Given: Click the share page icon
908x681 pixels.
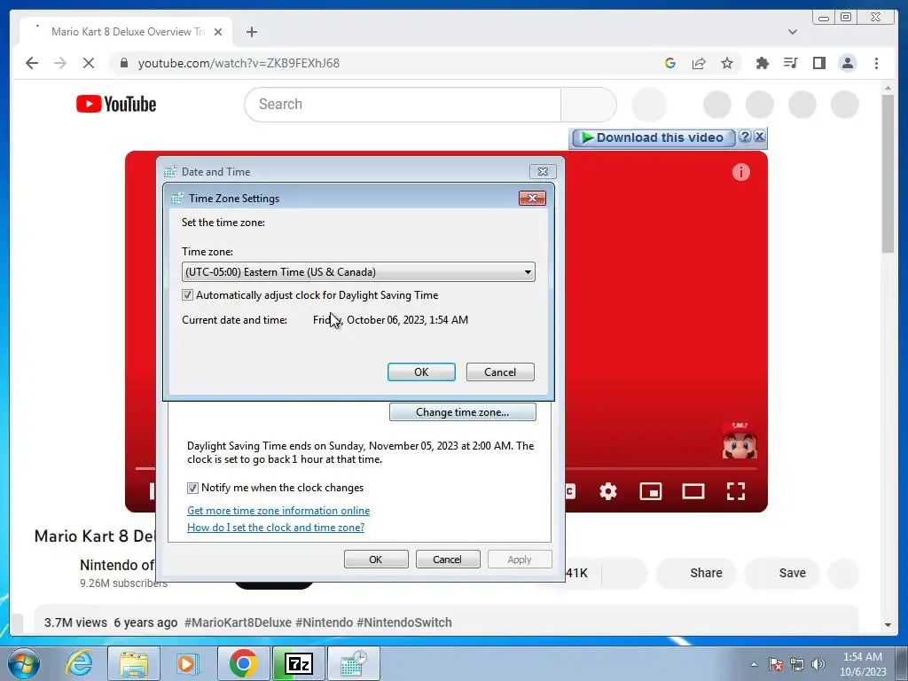Looking at the screenshot, I should (699, 63).
